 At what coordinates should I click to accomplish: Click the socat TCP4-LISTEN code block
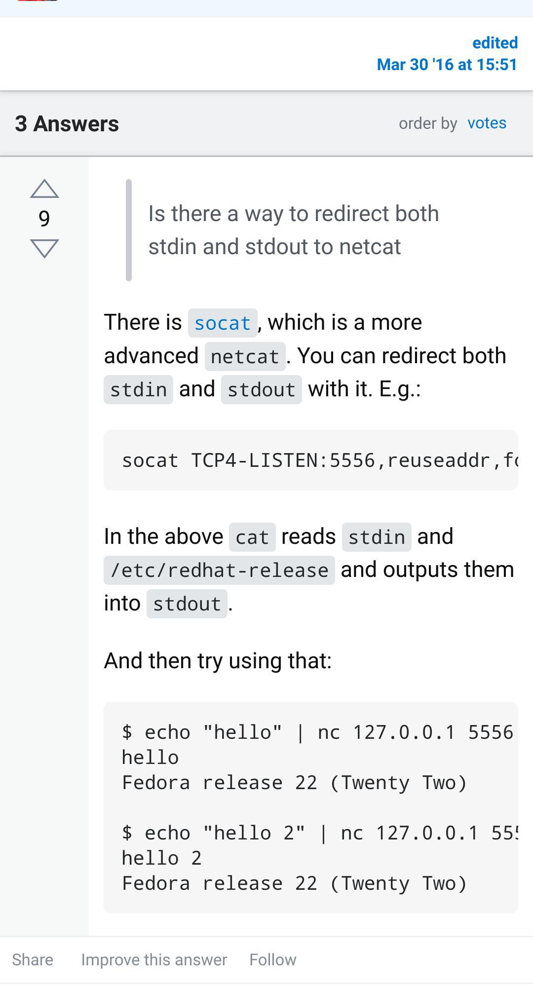click(x=310, y=460)
